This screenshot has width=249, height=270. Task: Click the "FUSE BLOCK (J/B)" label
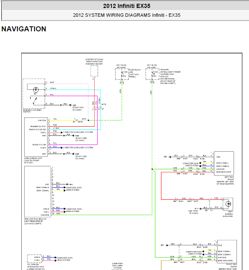tap(135, 71)
